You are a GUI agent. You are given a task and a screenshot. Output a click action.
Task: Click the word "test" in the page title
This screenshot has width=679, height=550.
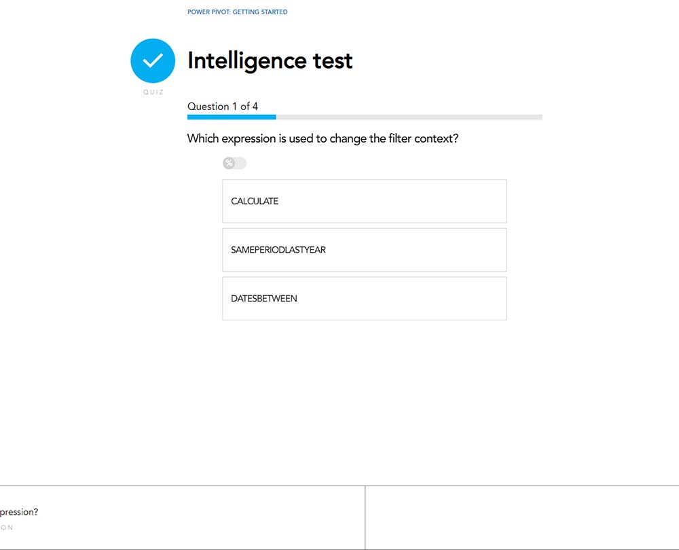333,61
